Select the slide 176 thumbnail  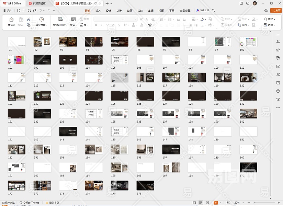click(x=145, y=185)
